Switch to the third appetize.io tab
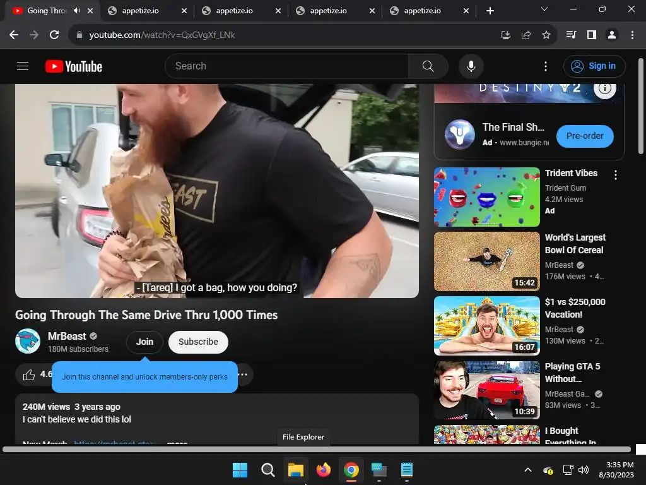 [x=328, y=11]
